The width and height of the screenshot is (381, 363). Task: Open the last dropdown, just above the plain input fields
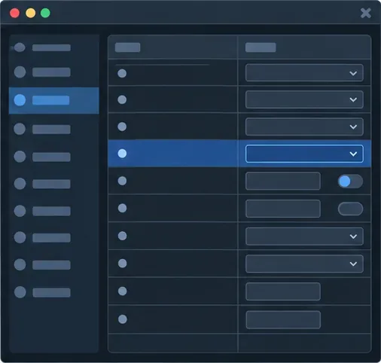(304, 264)
